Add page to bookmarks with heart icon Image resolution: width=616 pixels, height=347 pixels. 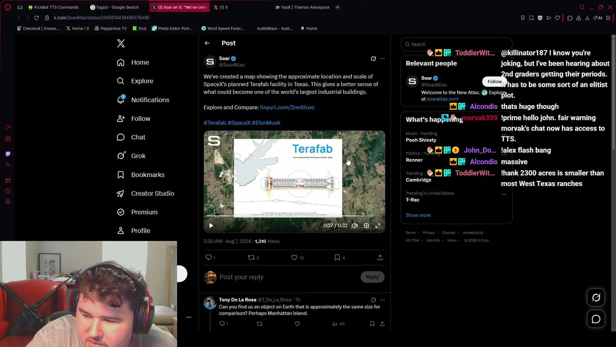557,18
